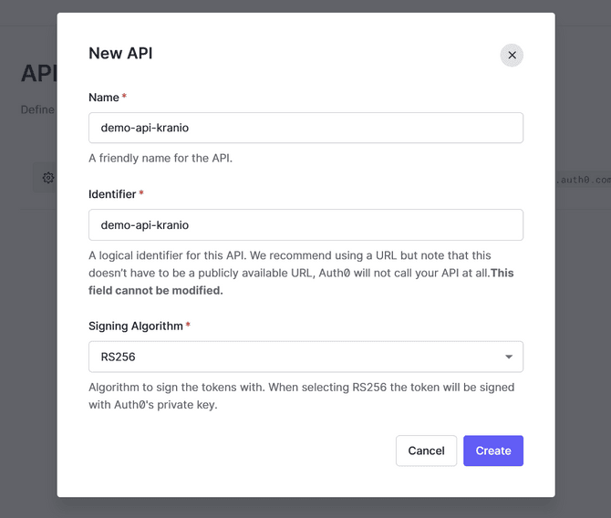Focus the Identifier input field

coord(305,224)
